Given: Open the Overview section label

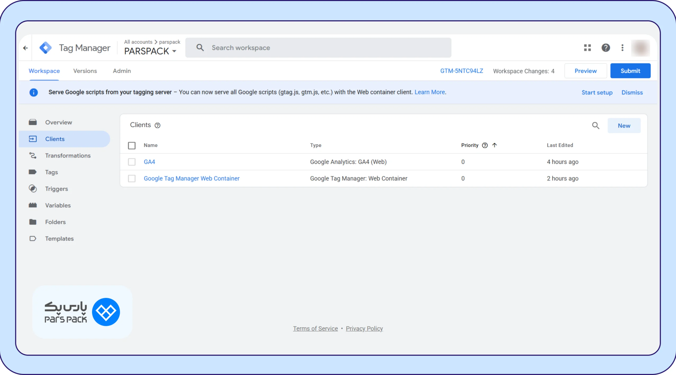Looking at the screenshot, I should point(59,122).
